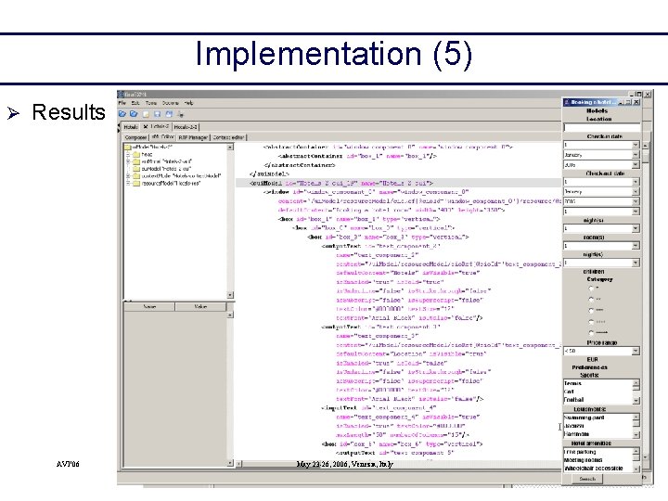The width and height of the screenshot is (668, 501).
Task: Expand the resourceModel tree node
Action: pos(128,183)
